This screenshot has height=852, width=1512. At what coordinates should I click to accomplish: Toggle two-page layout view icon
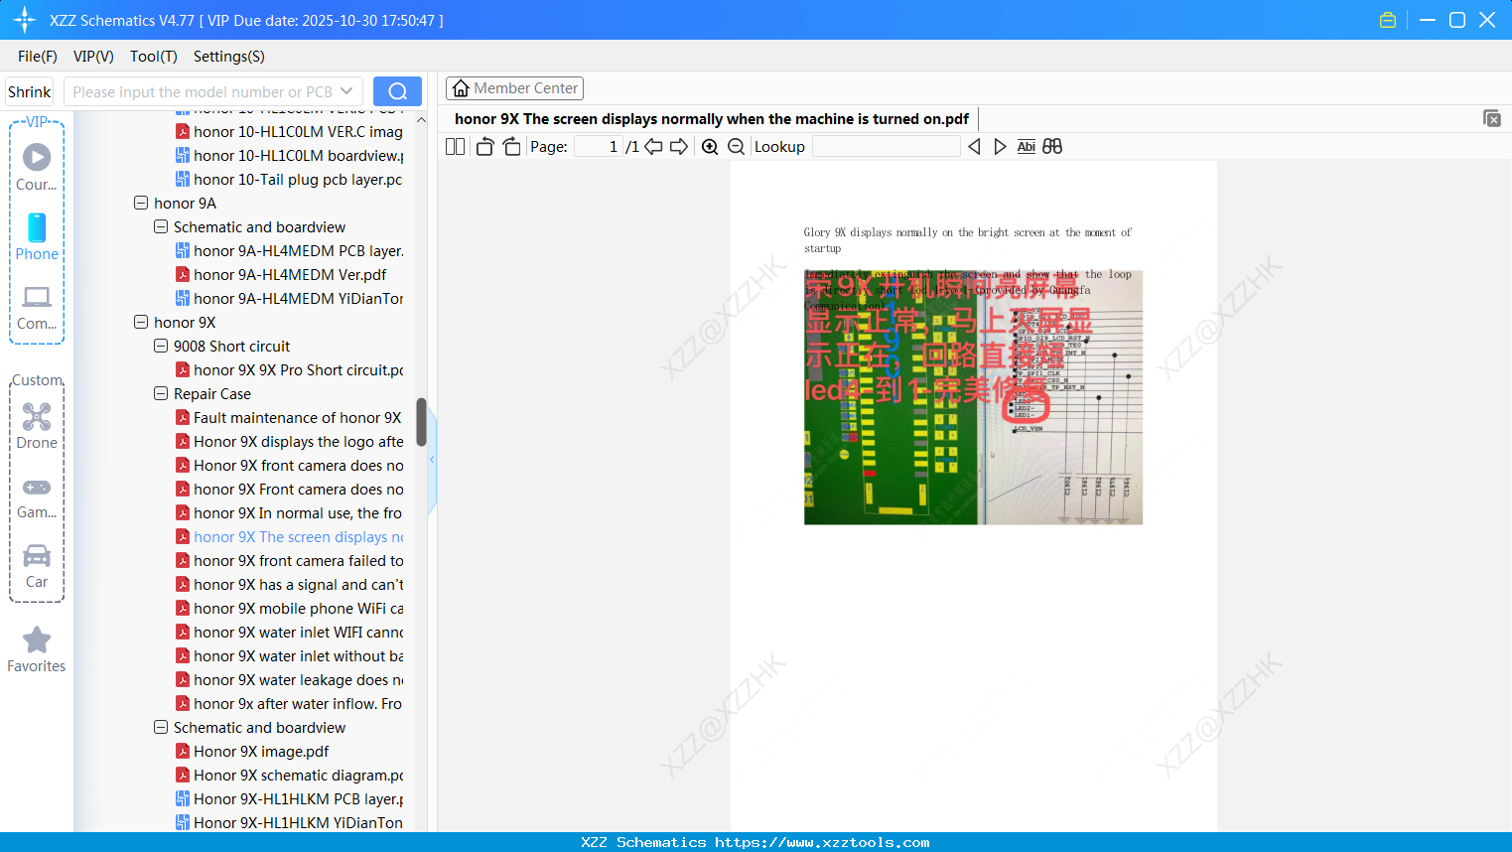(455, 146)
